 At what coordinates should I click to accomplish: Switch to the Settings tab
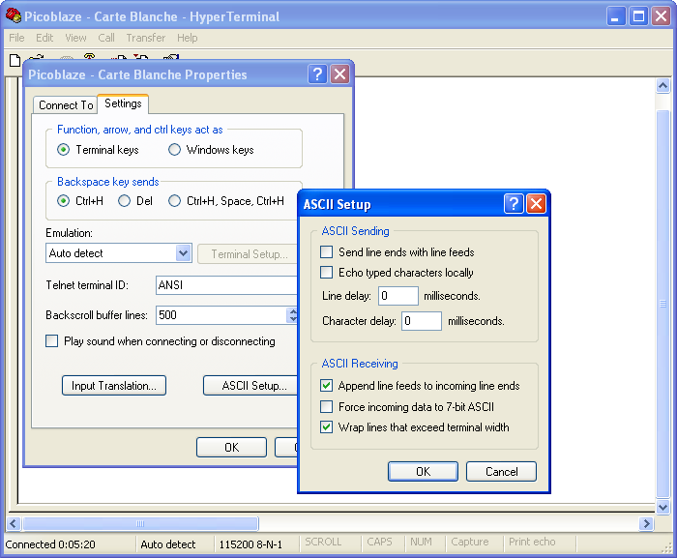pyautogui.click(x=123, y=103)
